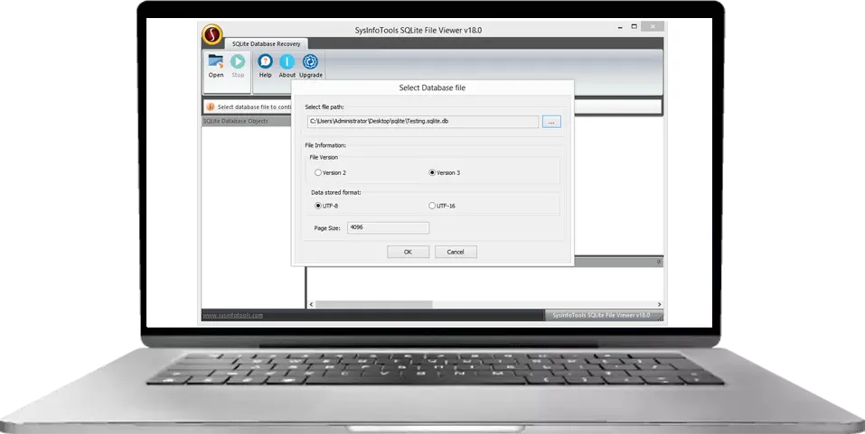Click the horizontal scrollbar thumb
The height and width of the screenshot is (434, 865).
[x=374, y=304]
